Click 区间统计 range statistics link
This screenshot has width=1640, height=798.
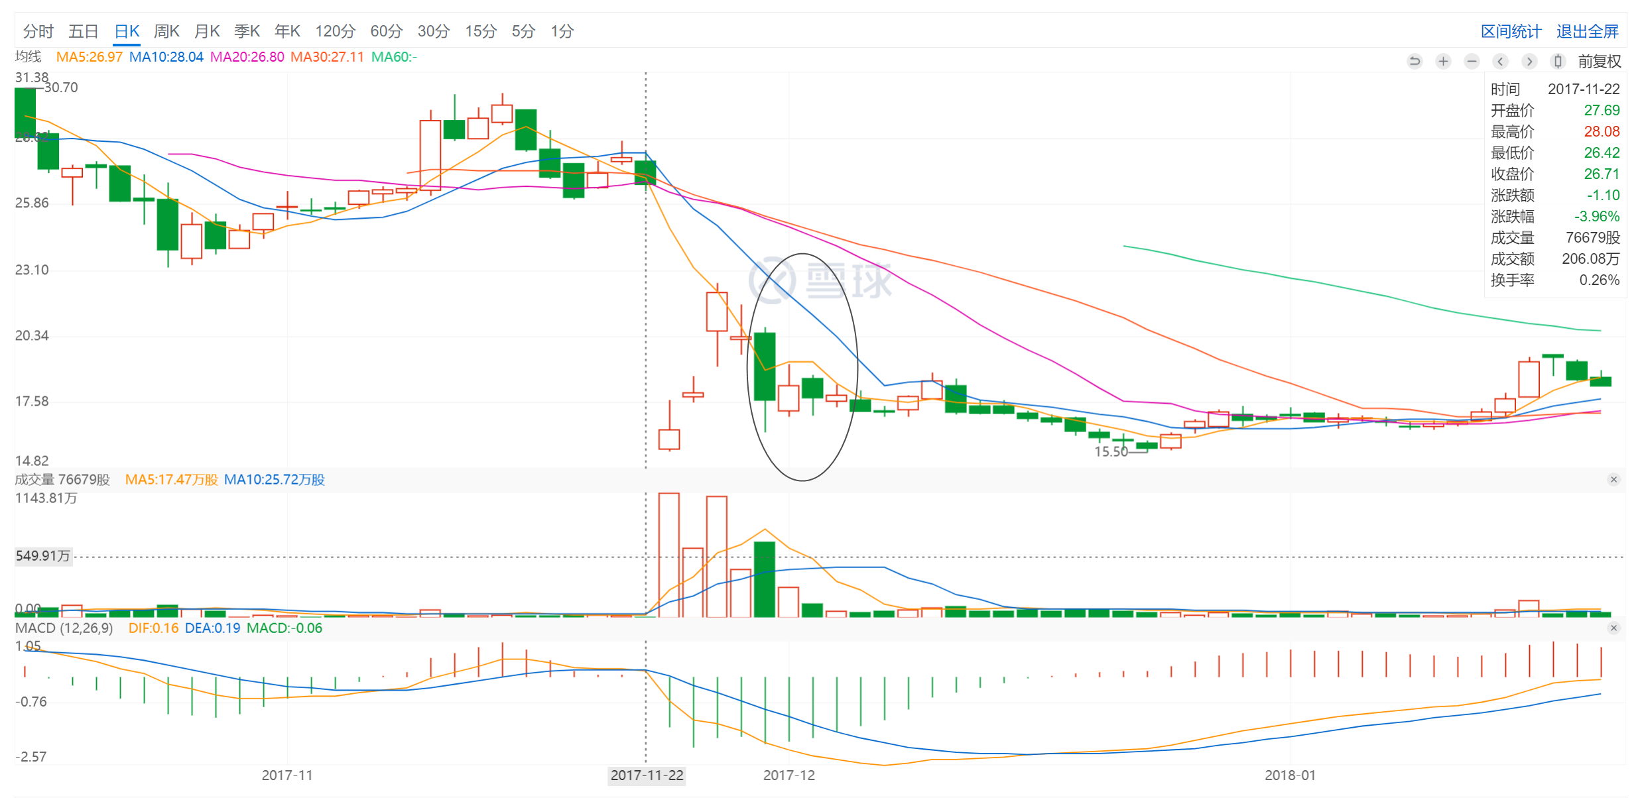point(1511,31)
